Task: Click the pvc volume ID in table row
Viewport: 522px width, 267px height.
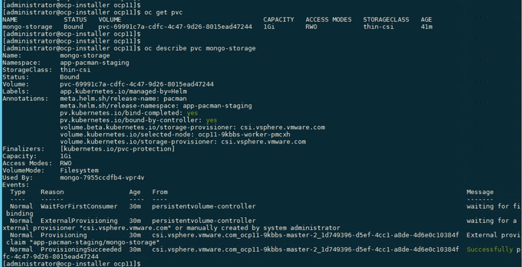Action: [x=175, y=27]
